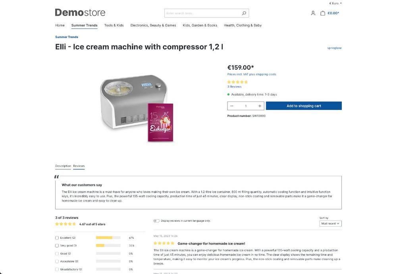
Task: Click the search magnifier icon
Action: point(244,13)
